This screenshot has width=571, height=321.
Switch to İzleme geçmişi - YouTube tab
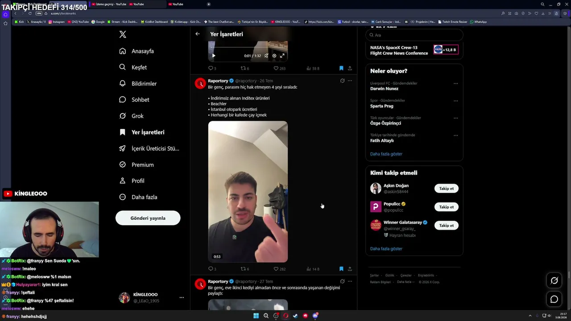108,4
